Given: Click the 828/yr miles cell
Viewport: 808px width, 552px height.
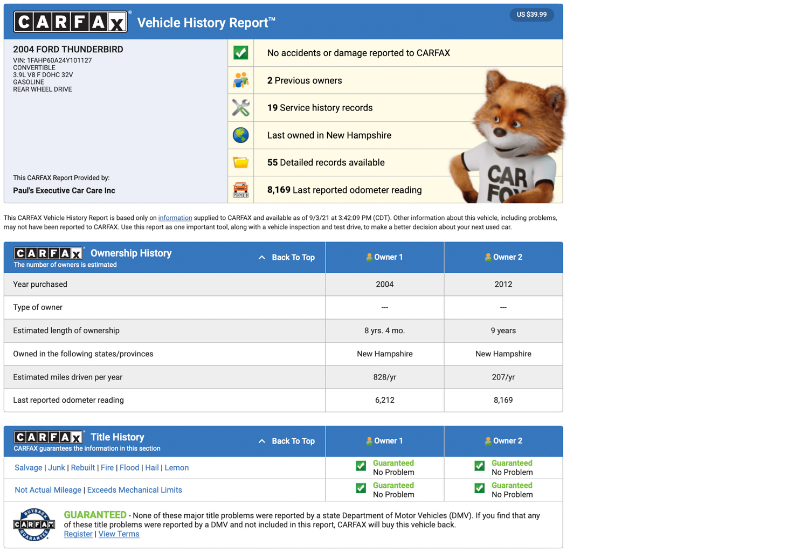Looking at the screenshot, I should (x=385, y=377).
